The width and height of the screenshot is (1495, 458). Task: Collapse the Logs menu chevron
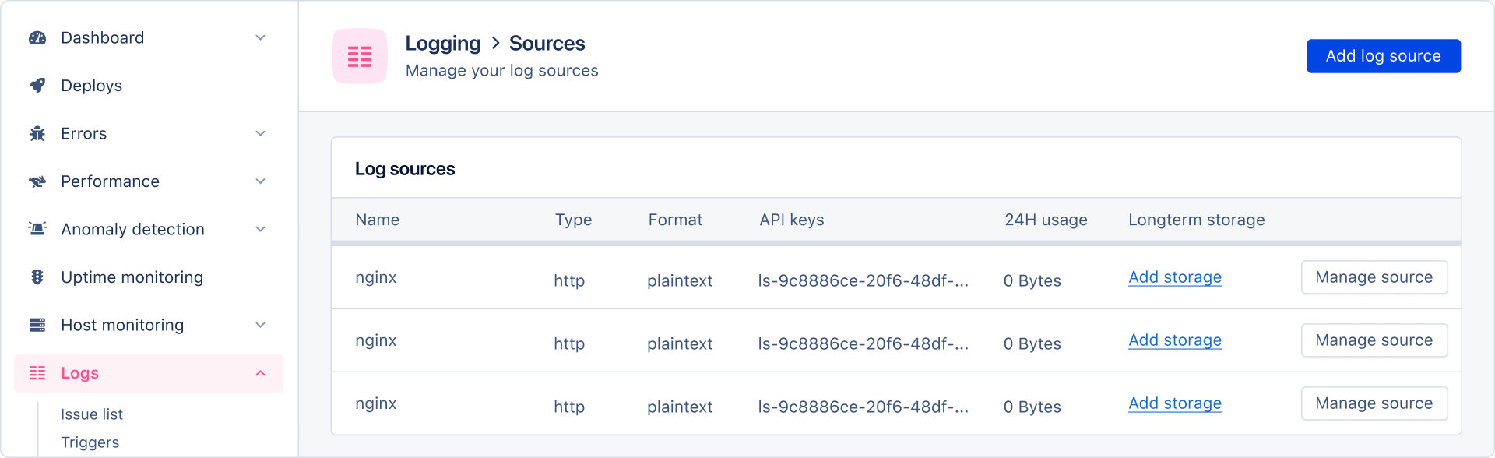pyautogui.click(x=261, y=373)
